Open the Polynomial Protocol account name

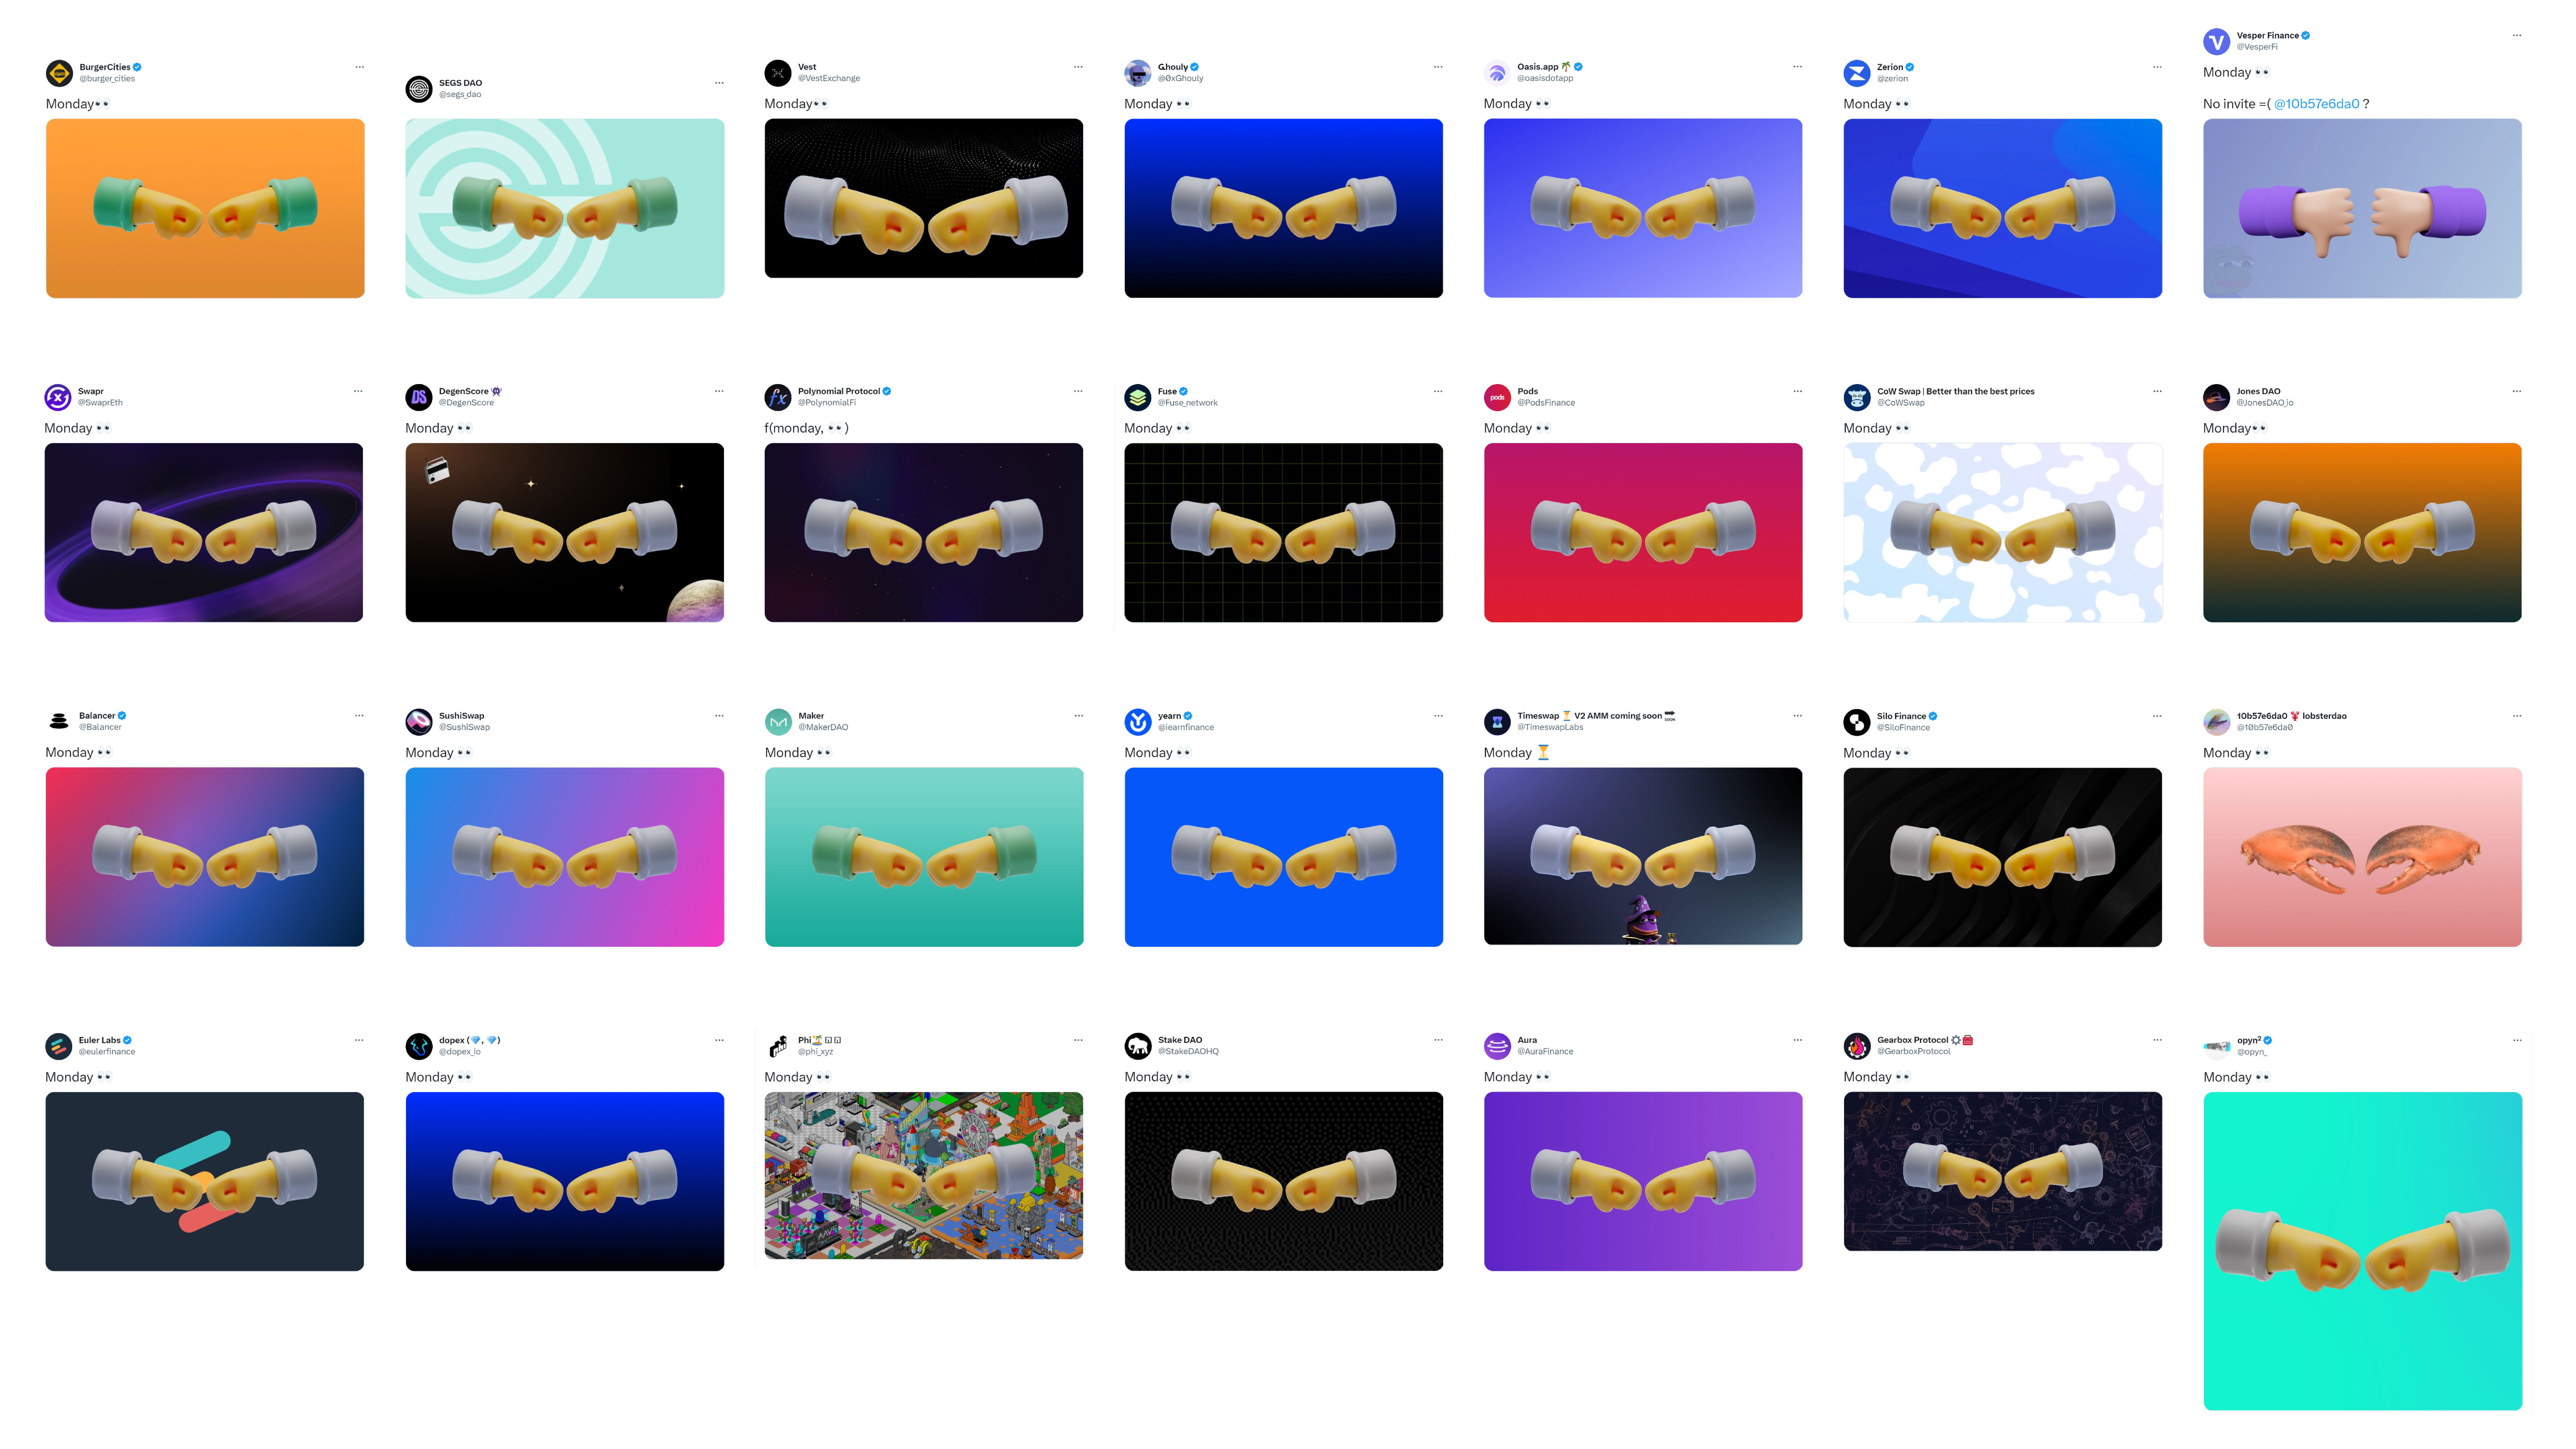click(838, 391)
